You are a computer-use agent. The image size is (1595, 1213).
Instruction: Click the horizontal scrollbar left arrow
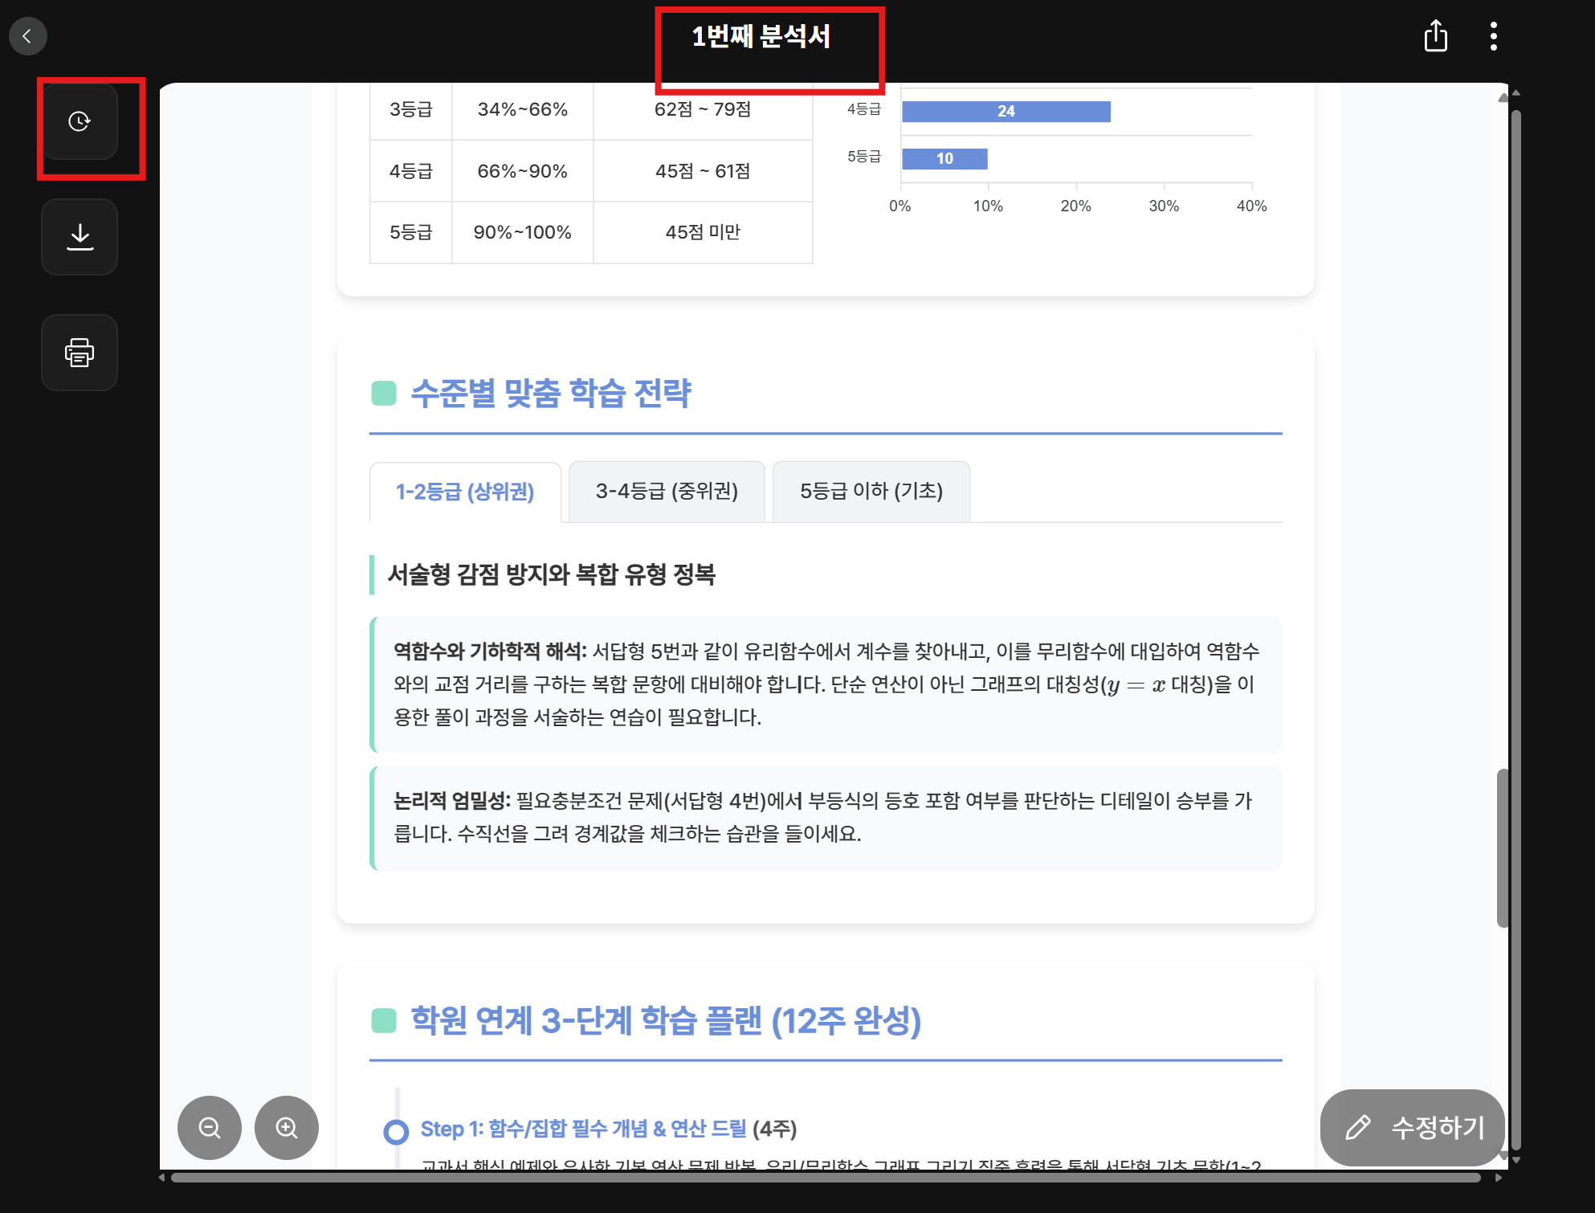click(162, 1178)
